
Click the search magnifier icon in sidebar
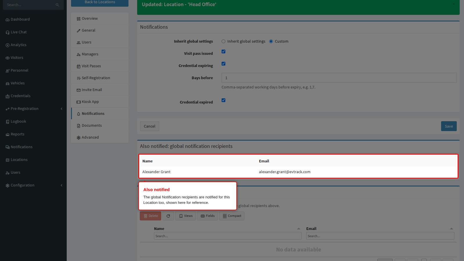57,5
